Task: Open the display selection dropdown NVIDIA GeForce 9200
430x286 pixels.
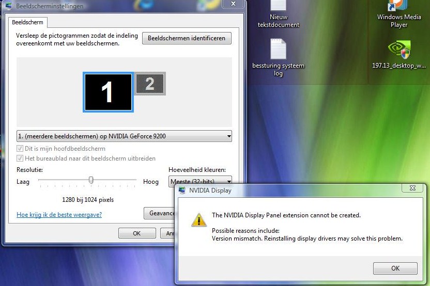Action: tap(124, 136)
